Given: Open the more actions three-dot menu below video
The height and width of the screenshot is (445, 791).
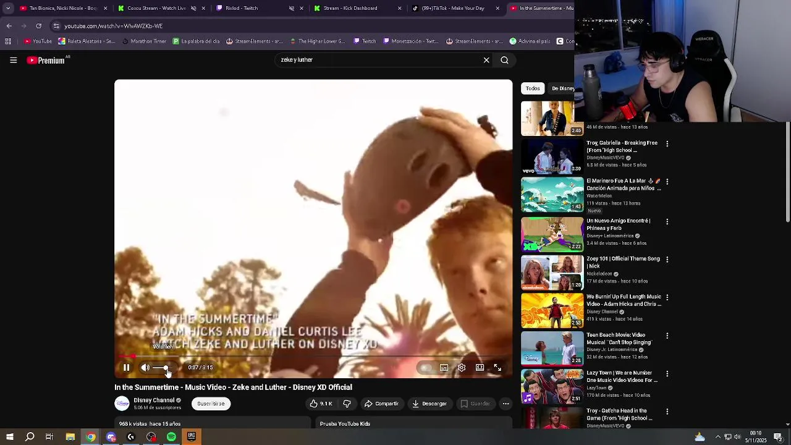Looking at the screenshot, I should 505,404.
